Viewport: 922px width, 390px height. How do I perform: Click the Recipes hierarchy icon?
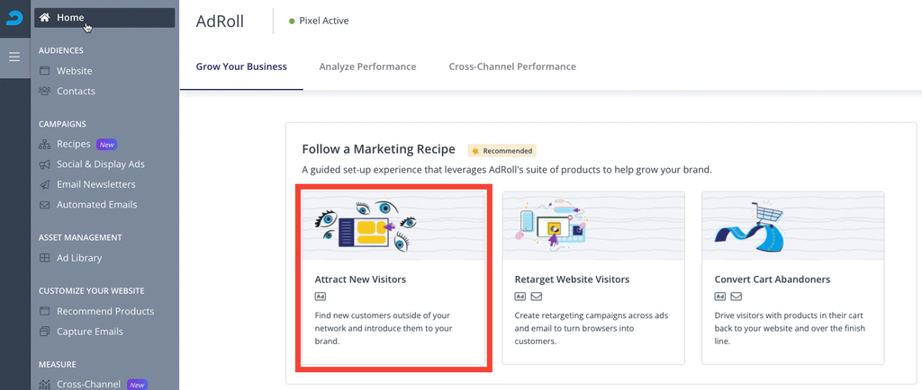click(44, 145)
